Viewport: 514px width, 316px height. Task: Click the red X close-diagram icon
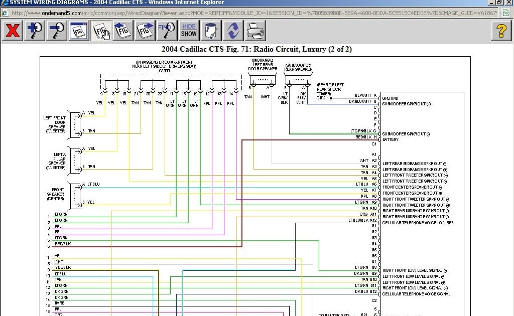point(13,31)
